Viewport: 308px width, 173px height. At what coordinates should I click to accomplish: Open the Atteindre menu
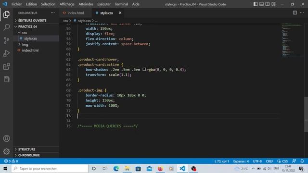point(86,4)
